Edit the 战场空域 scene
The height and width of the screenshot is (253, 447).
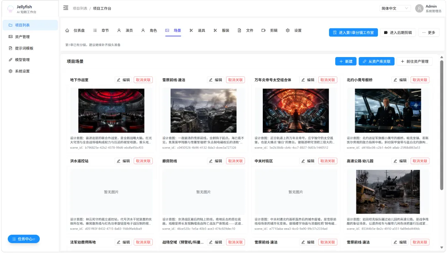[x=216, y=242]
